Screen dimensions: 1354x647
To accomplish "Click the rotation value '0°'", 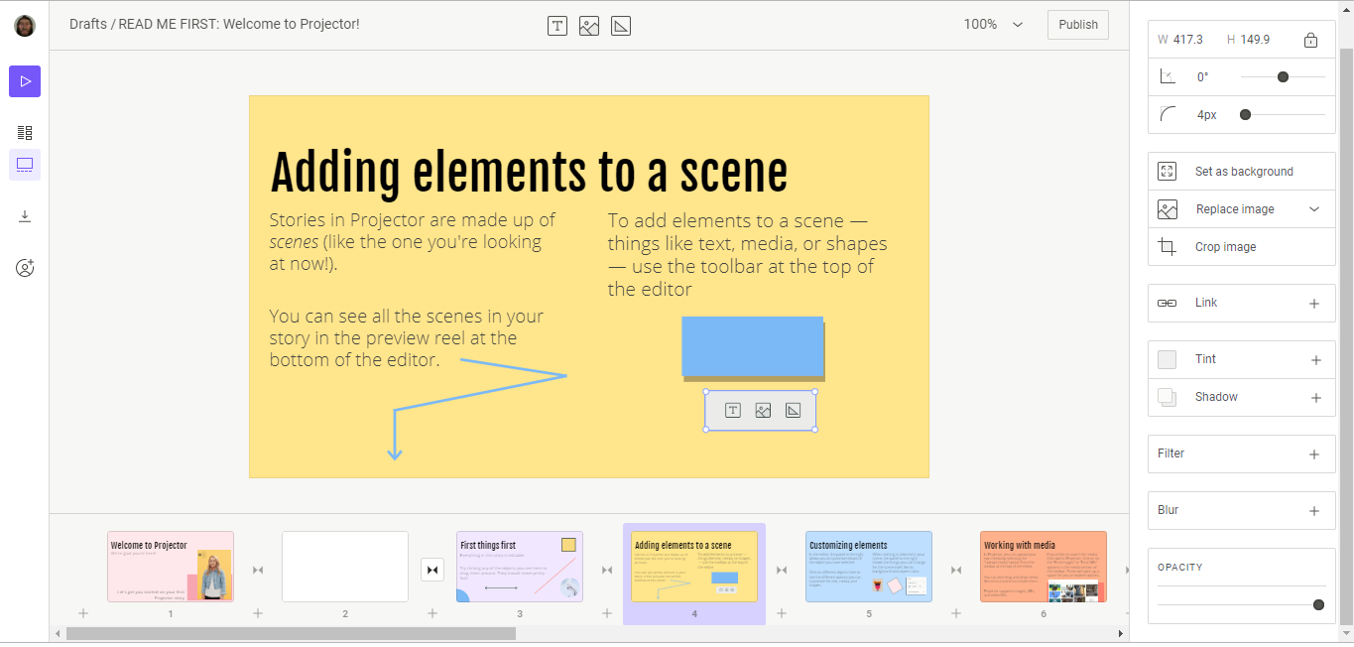I will 1203,77.
